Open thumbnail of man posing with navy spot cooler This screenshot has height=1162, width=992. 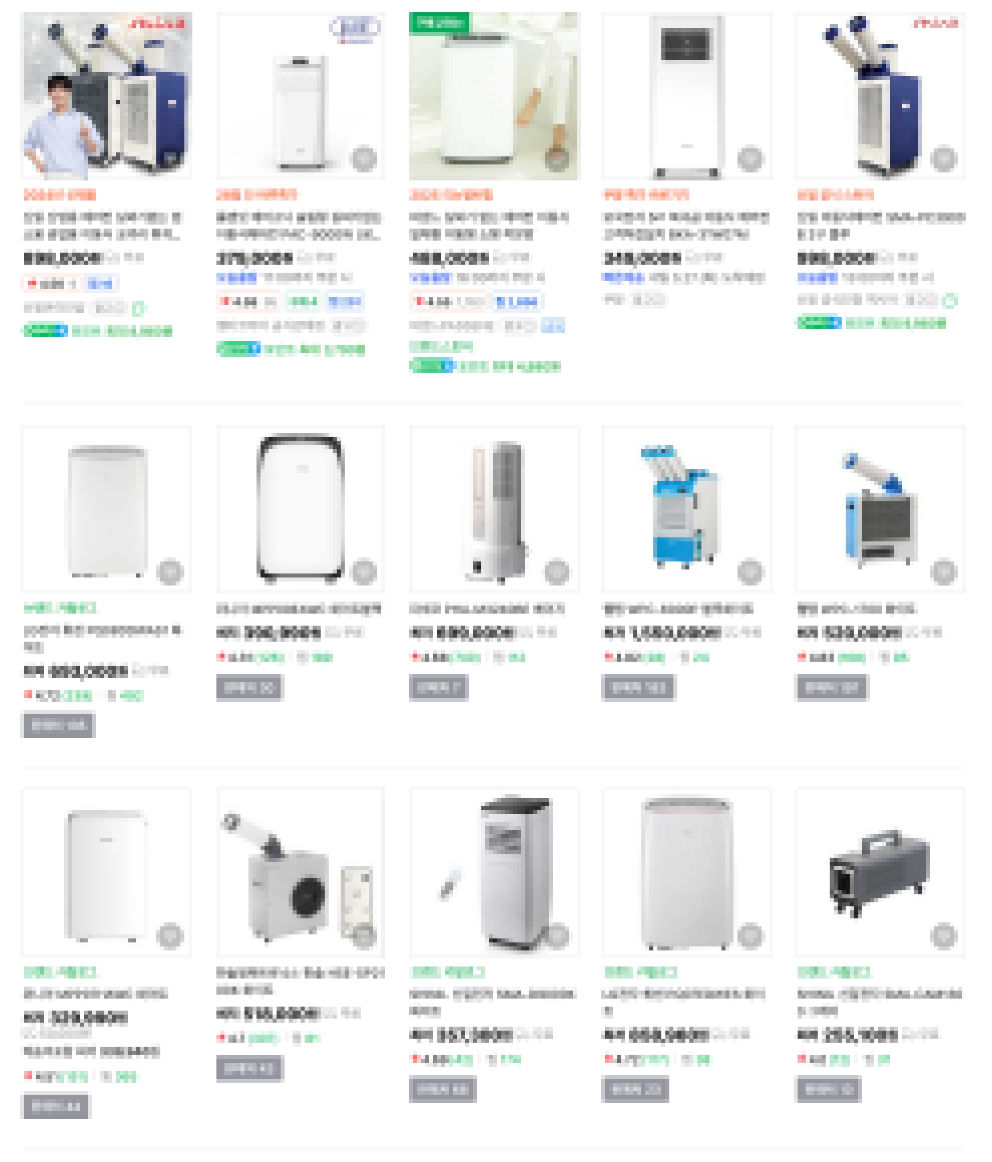[x=106, y=96]
